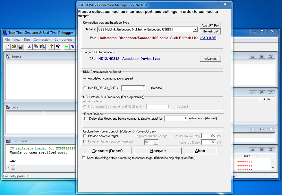Open Advanced CPU settings button

pyautogui.click(x=210, y=59)
